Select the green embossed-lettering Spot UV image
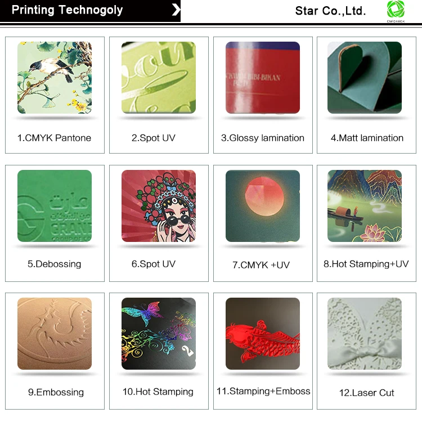 [x=159, y=78]
